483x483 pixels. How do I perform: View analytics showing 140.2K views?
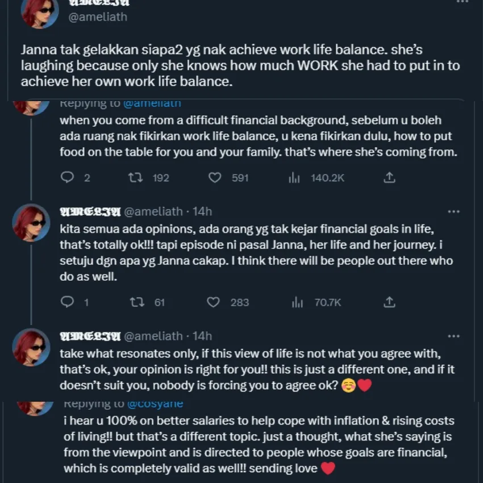point(294,178)
